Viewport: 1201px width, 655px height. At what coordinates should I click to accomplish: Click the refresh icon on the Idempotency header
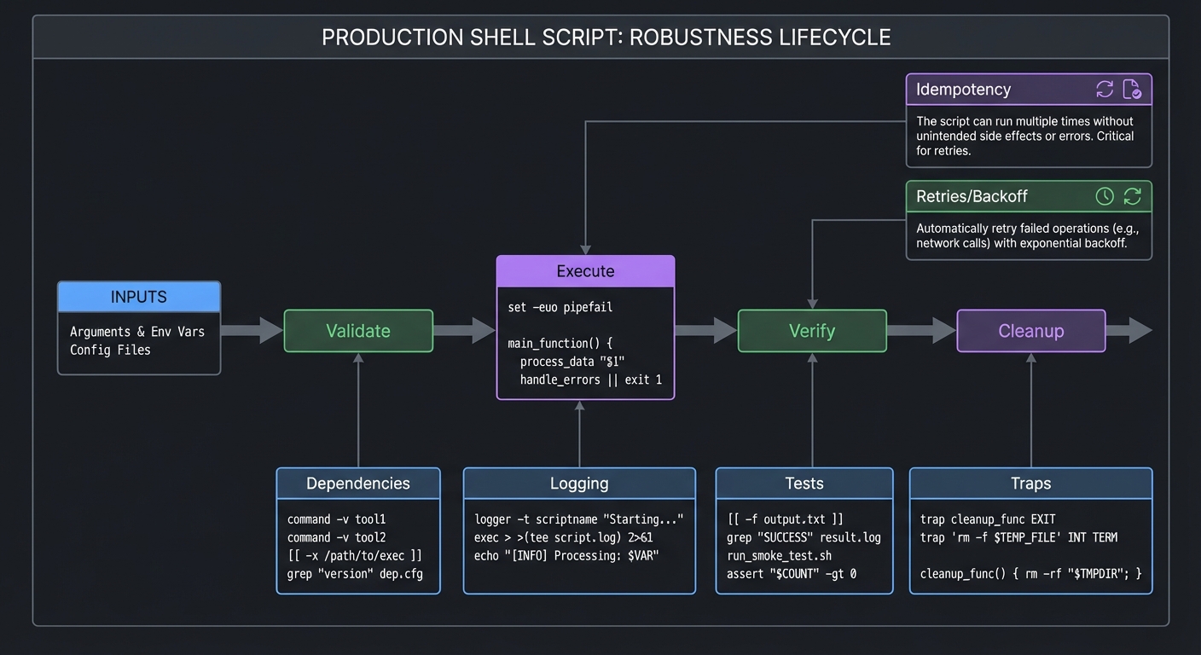tap(1105, 89)
